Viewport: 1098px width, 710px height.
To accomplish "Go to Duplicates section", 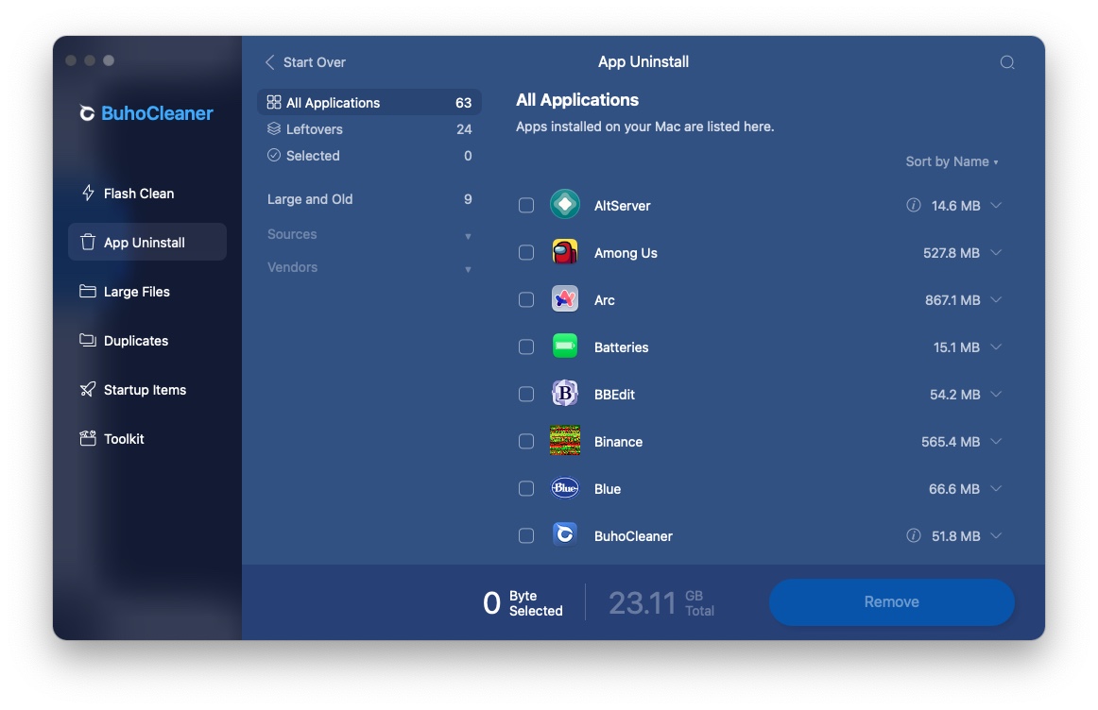I will 147,340.
